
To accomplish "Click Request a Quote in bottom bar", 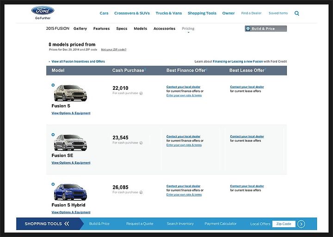I will pos(140,224).
